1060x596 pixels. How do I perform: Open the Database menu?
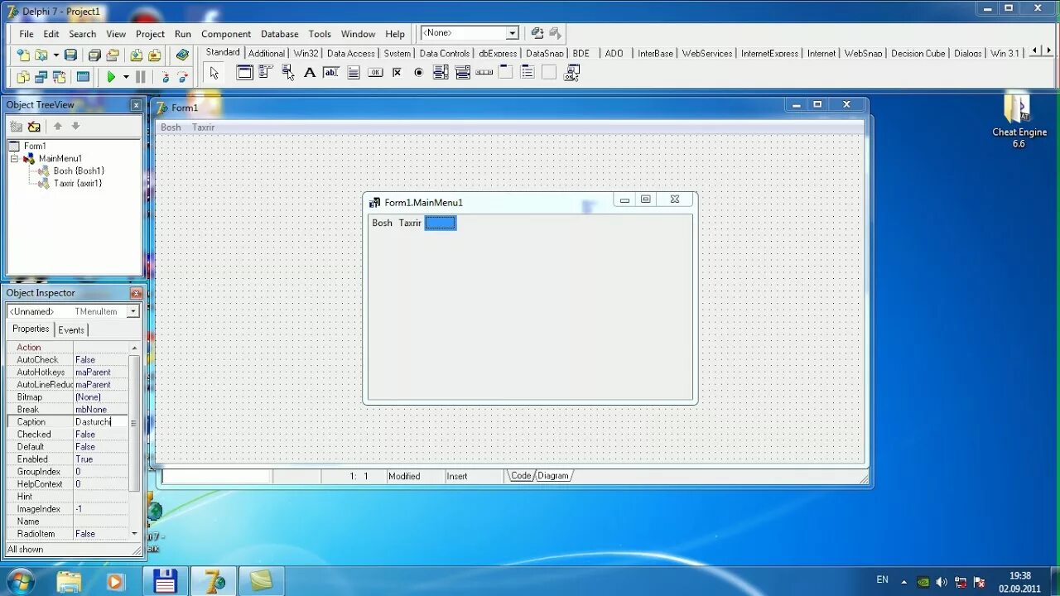[x=280, y=34]
